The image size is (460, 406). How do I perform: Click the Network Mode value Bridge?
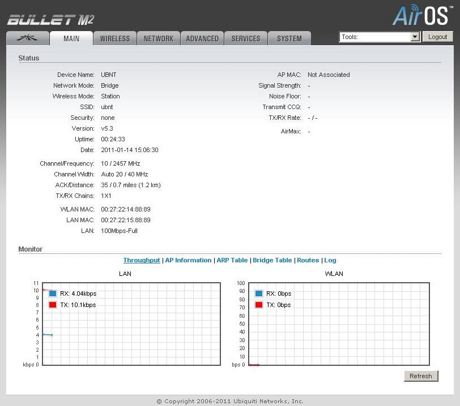(110, 85)
